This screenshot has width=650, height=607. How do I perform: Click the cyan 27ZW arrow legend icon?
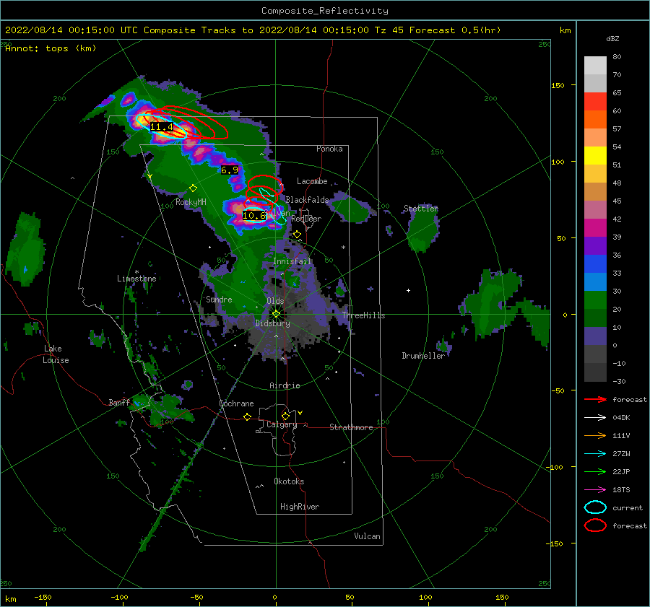click(x=595, y=454)
